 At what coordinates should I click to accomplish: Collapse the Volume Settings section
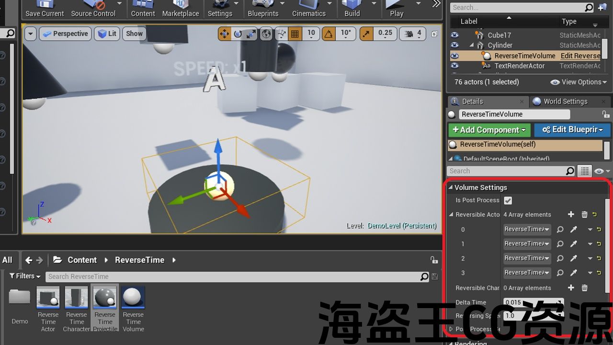coord(451,187)
